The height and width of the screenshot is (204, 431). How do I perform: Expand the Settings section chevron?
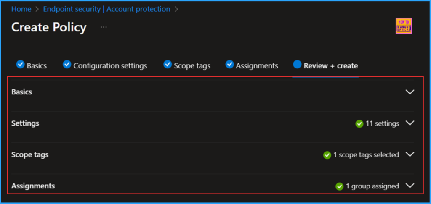[x=410, y=123]
